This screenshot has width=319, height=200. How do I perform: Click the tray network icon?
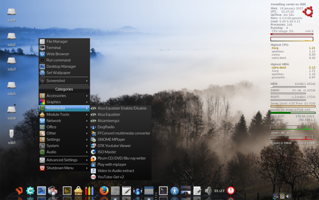pyautogui.click(x=276, y=196)
